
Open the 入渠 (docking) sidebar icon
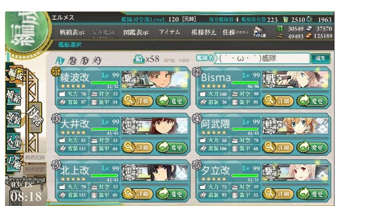pos(14,141)
